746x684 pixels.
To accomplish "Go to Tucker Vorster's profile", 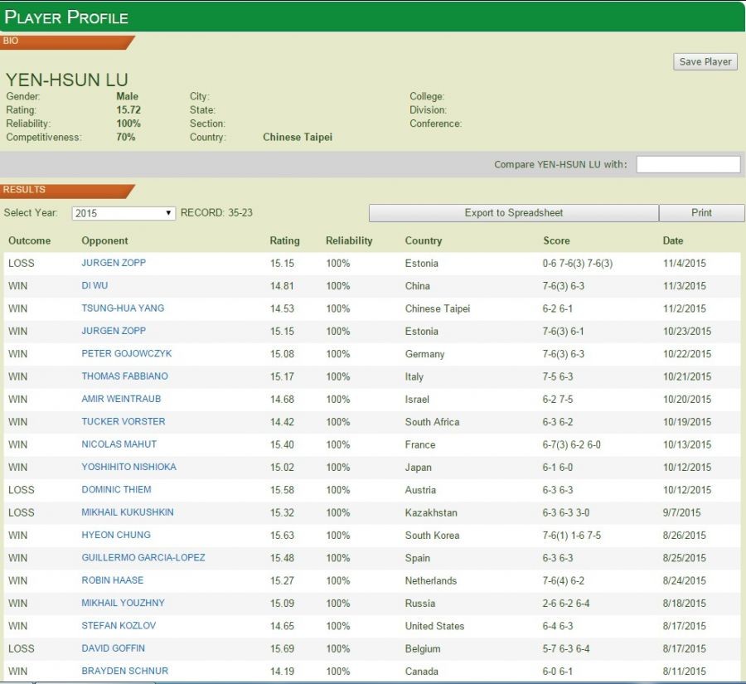I will coord(123,422).
